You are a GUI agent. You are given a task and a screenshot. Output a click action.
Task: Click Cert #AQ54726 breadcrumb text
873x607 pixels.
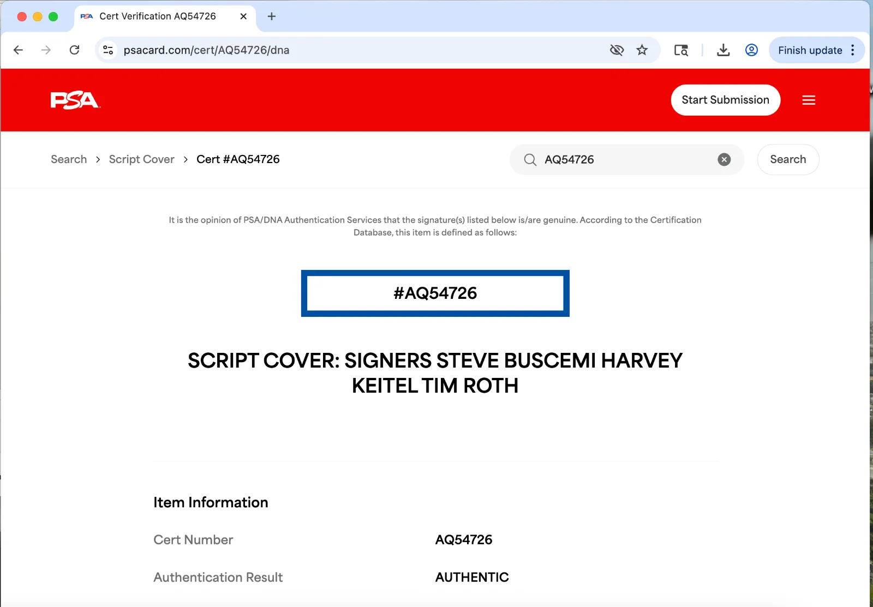click(x=238, y=159)
